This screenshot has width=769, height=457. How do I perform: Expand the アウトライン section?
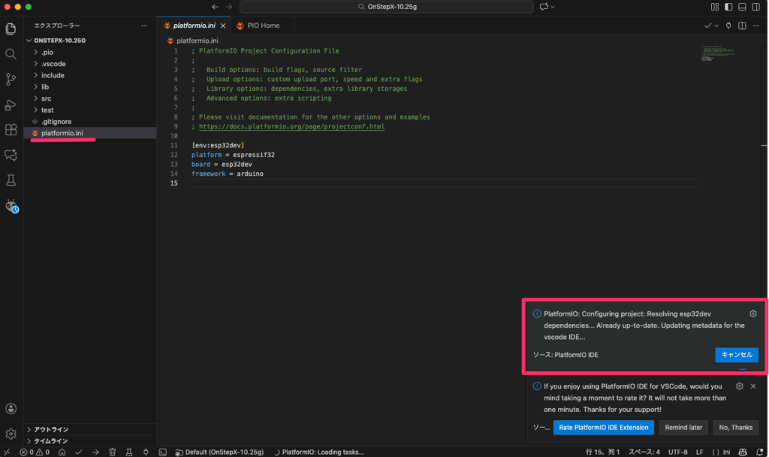[51, 429]
